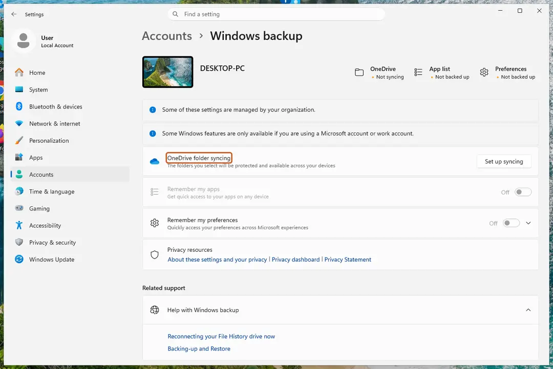Open Reconnecting your File History drive now

coord(221,336)
